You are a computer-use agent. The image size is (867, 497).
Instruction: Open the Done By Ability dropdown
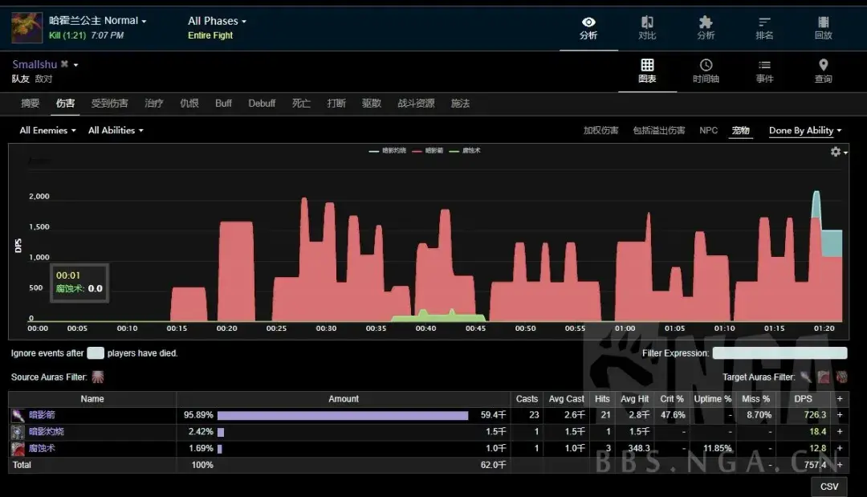pos(805,131)
